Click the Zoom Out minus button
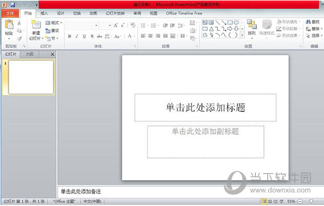Image resolution: width=324 pixels, height=206 pixels. (300, 201)
